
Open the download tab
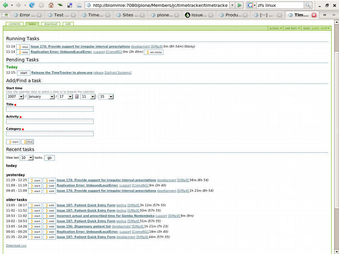(x=51, y=24)
